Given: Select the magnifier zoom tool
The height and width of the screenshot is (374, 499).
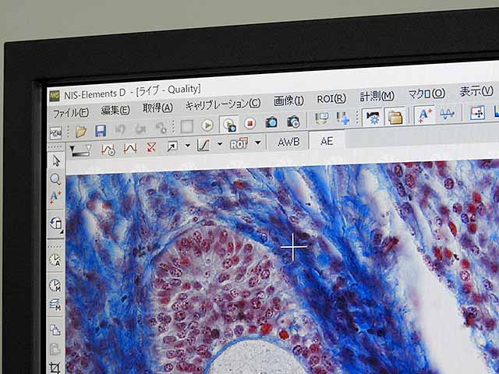Looking at the screenshot, I should click(x=55, y=180).
